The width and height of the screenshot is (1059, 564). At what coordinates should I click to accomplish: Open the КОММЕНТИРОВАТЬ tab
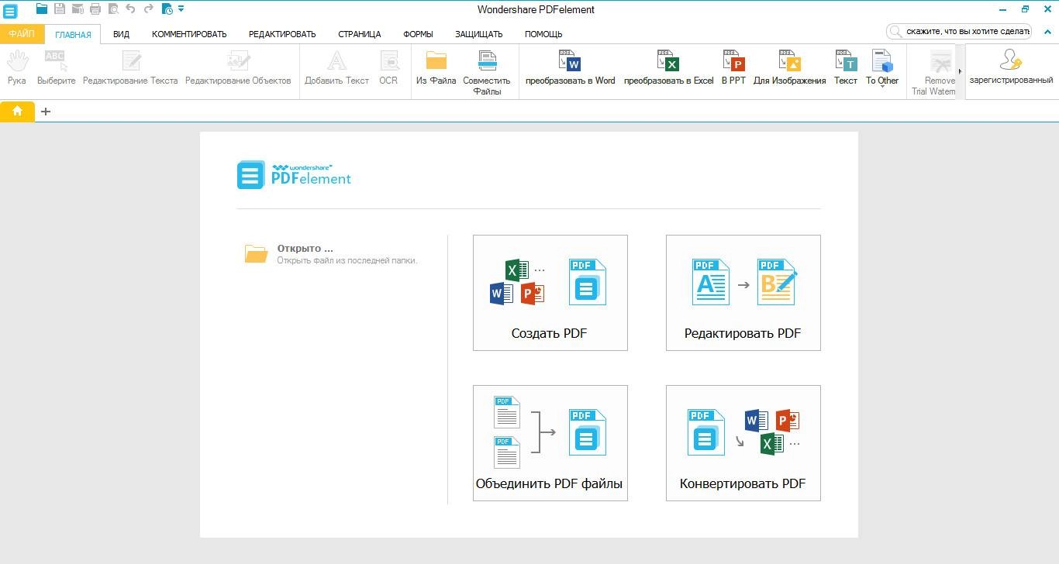(x=189, y=34)
